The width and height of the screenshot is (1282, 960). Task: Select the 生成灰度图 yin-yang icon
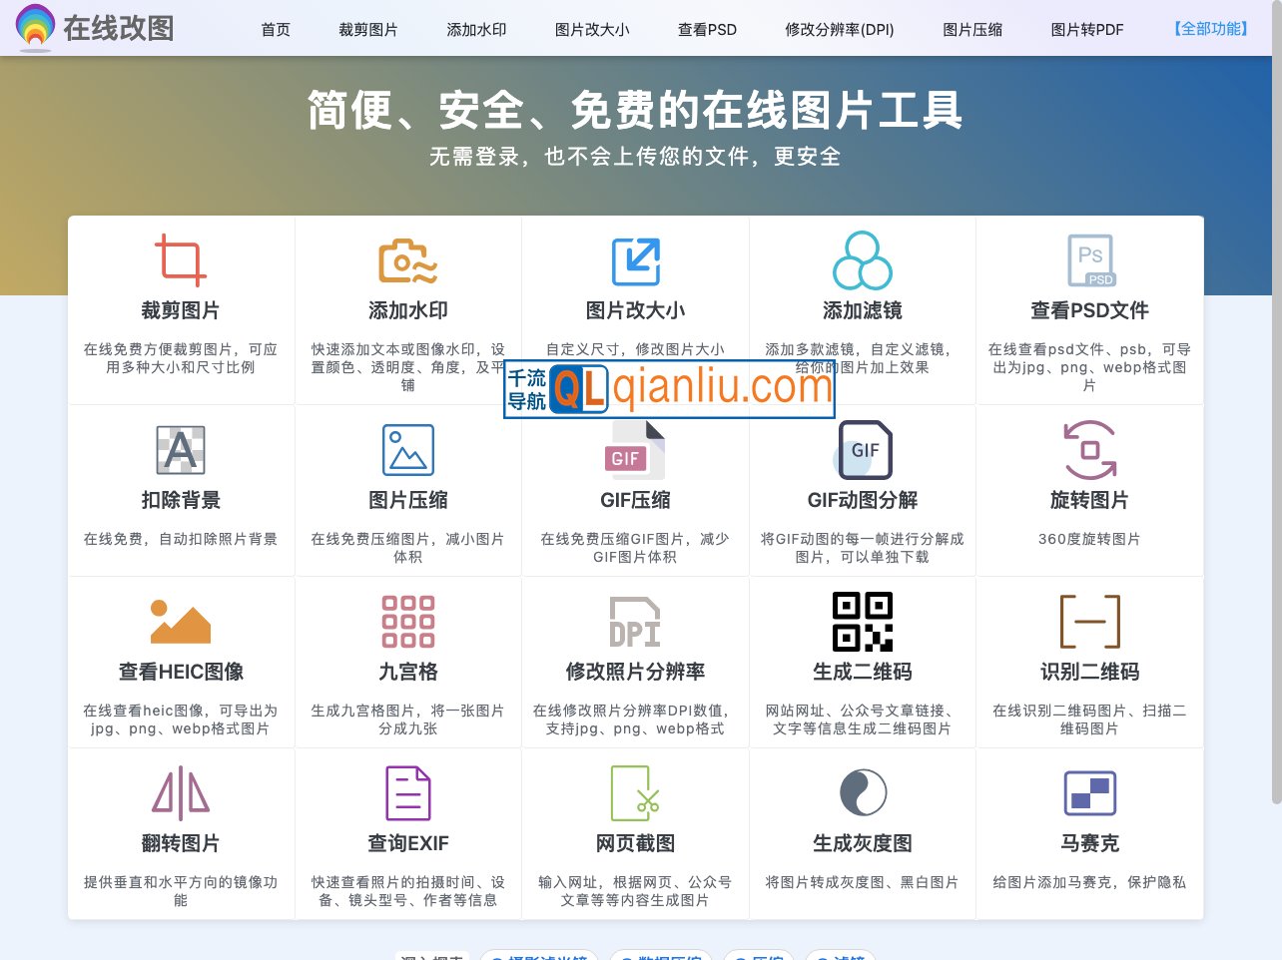862,791
